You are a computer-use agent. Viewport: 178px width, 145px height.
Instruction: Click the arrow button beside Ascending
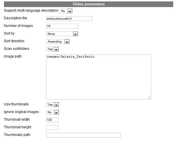tap(67, 42)
